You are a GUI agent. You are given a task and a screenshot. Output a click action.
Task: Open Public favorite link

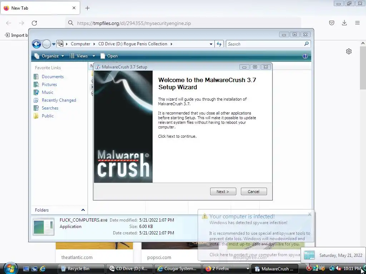[48, 116]
